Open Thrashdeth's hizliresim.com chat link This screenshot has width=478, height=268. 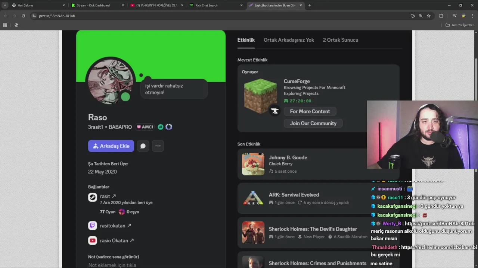click(x=435, y=247)
